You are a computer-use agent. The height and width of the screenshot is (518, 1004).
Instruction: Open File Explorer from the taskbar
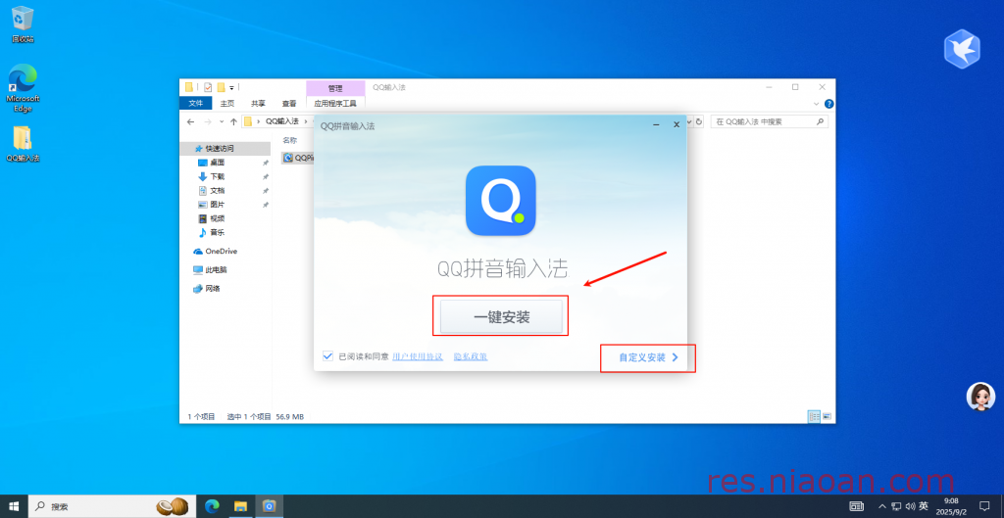tap(241, 506)
